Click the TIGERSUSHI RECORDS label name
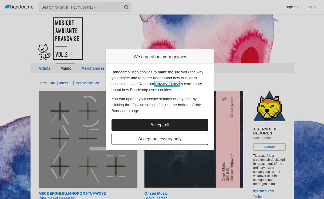Viewport: 324px width, 199px height. (265, 131)
